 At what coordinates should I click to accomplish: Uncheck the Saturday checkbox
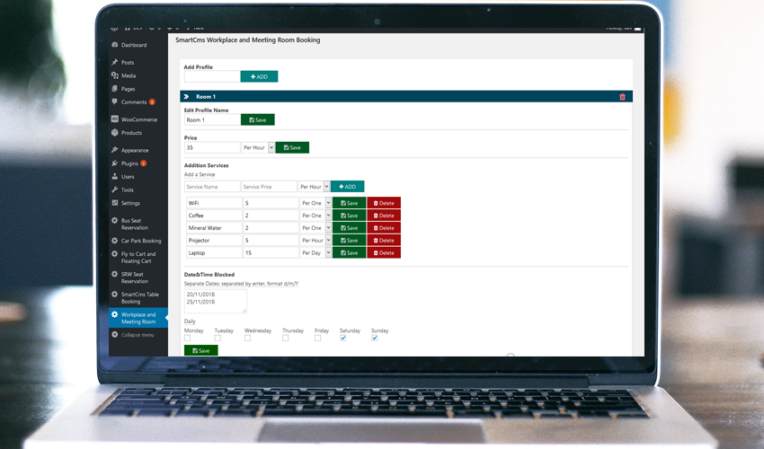pos(342,339)
